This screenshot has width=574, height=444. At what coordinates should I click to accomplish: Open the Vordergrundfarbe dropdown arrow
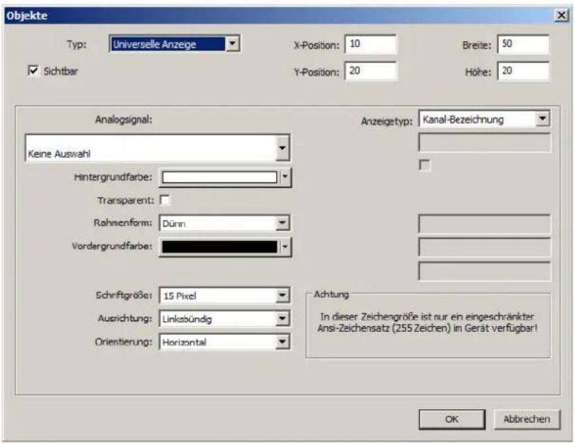[285, 247]
